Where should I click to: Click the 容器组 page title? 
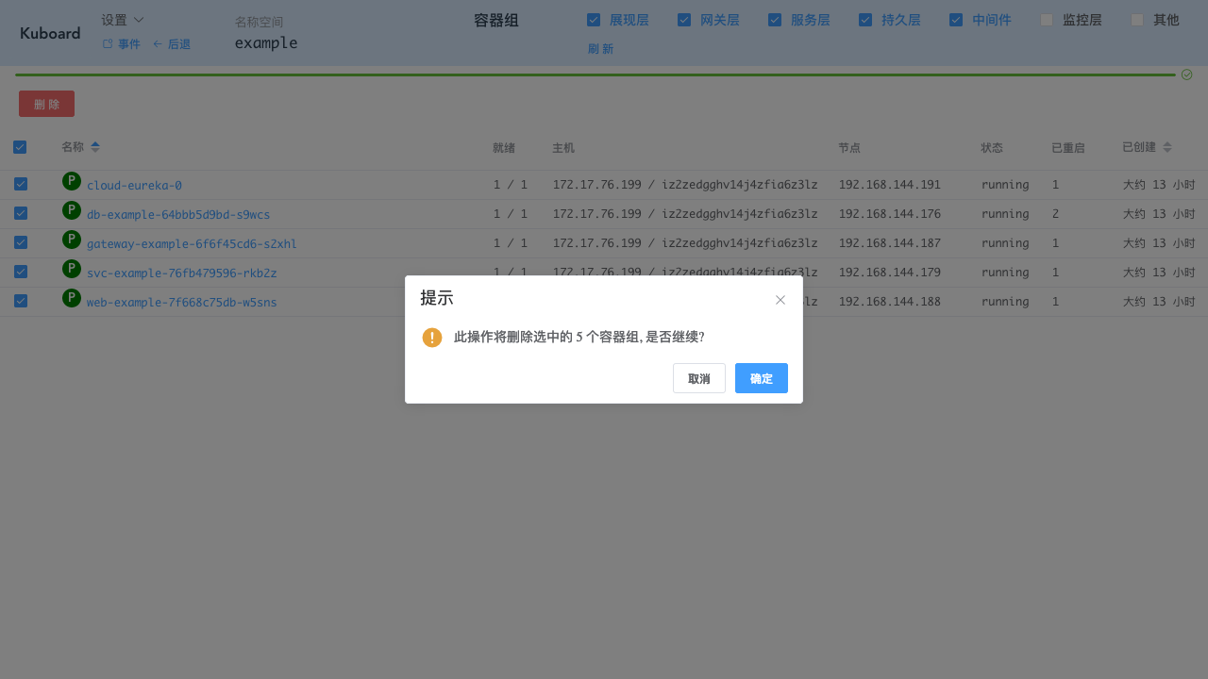point(496,21)
